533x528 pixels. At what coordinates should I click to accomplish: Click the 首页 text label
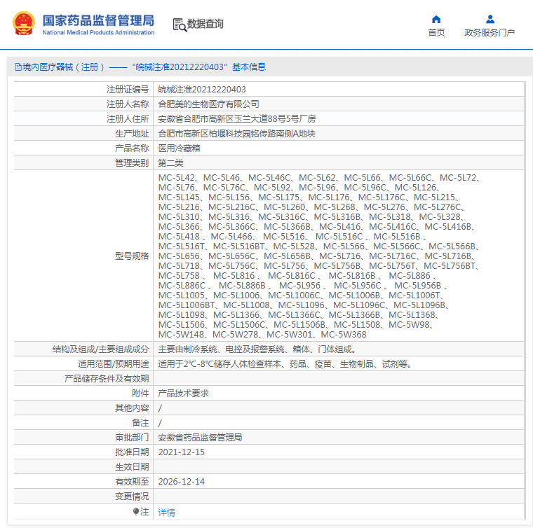pyautogui.click(x=436, y=33)
